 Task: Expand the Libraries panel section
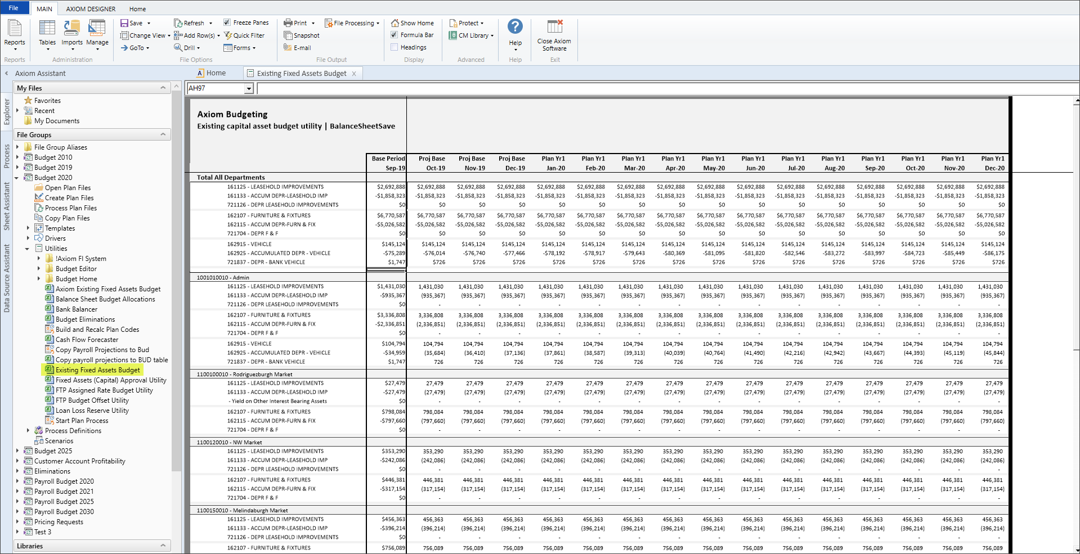(x=163, y=546)
